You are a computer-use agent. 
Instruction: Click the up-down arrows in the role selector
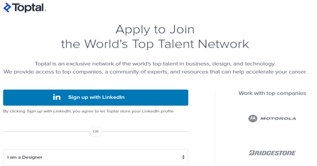(184, 157)
